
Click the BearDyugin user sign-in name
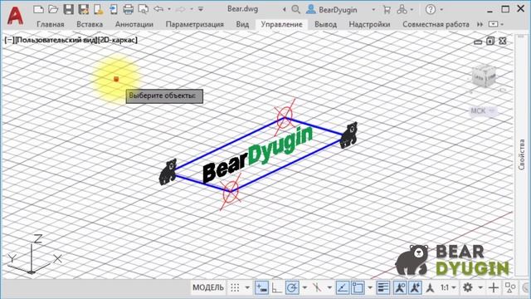pos(338,10)
